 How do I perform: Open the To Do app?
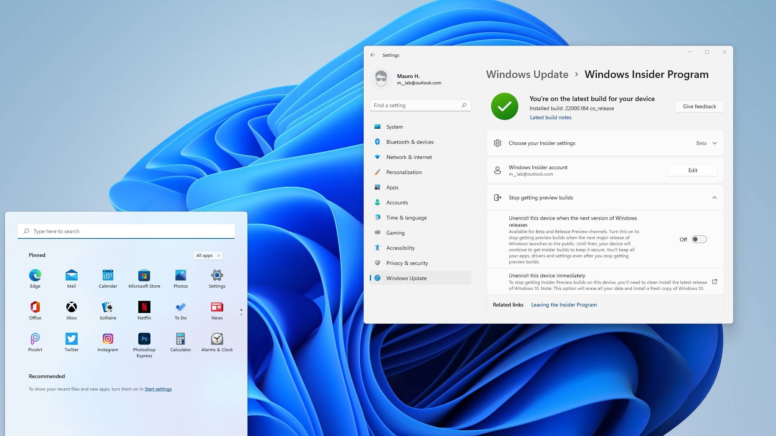(180, 307)
